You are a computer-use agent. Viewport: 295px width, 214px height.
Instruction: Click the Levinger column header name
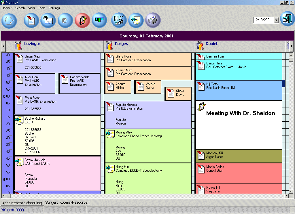(32, 44)
